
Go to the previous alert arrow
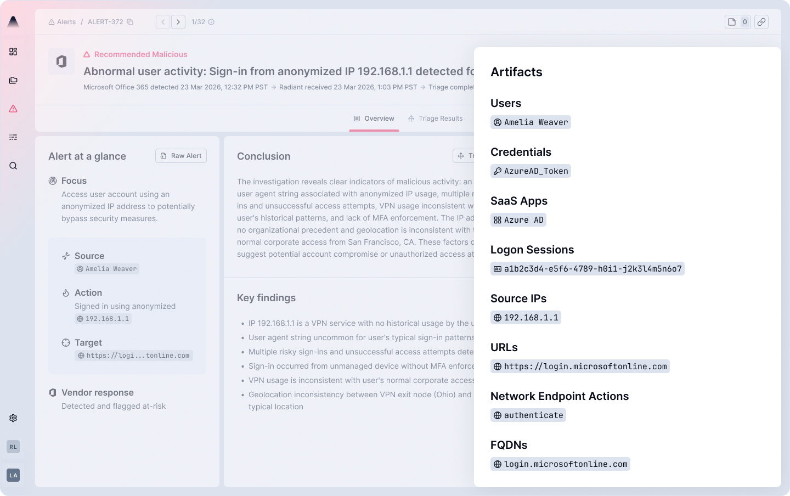point(163,22)
